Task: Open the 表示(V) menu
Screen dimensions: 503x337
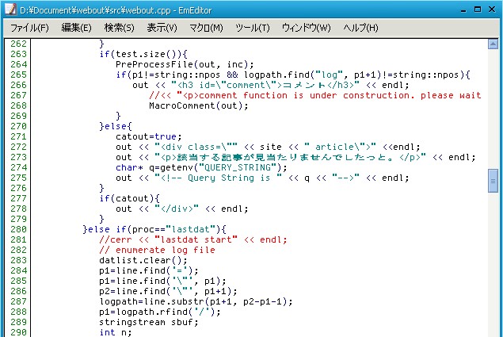Action: (x=162, y=28)
